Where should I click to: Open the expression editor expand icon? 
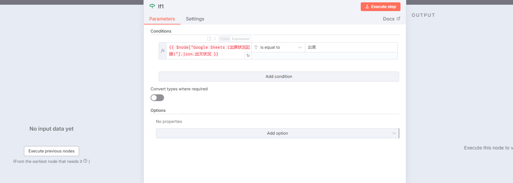coord(248,56)
